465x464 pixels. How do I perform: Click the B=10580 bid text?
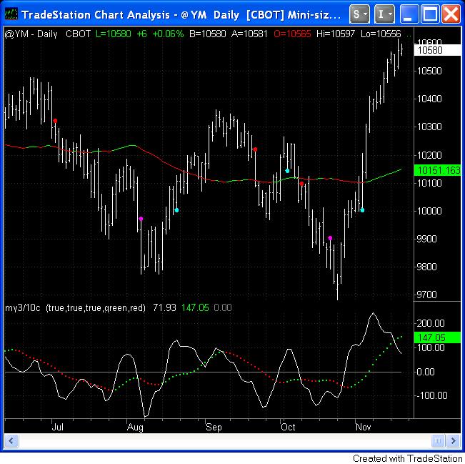click(x=208, y=34)
